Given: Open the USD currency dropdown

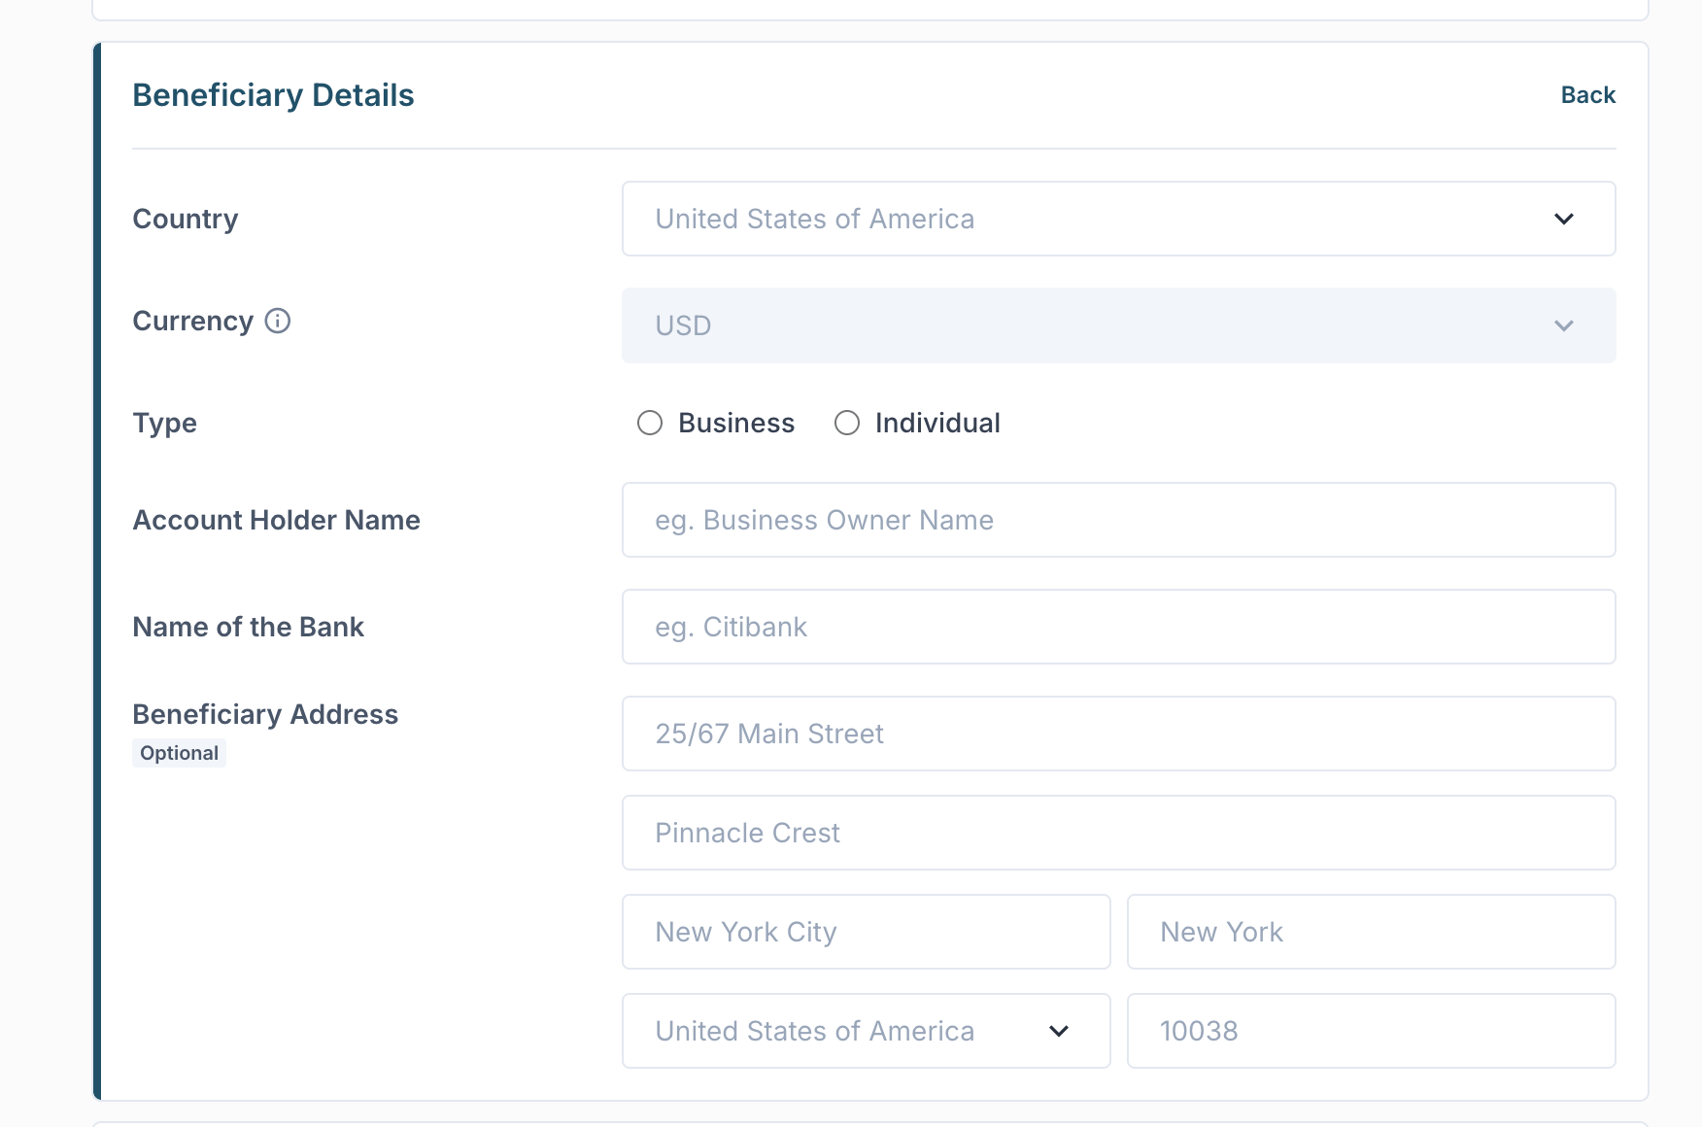Looking at the screenshot, I should coord(1119,325).
